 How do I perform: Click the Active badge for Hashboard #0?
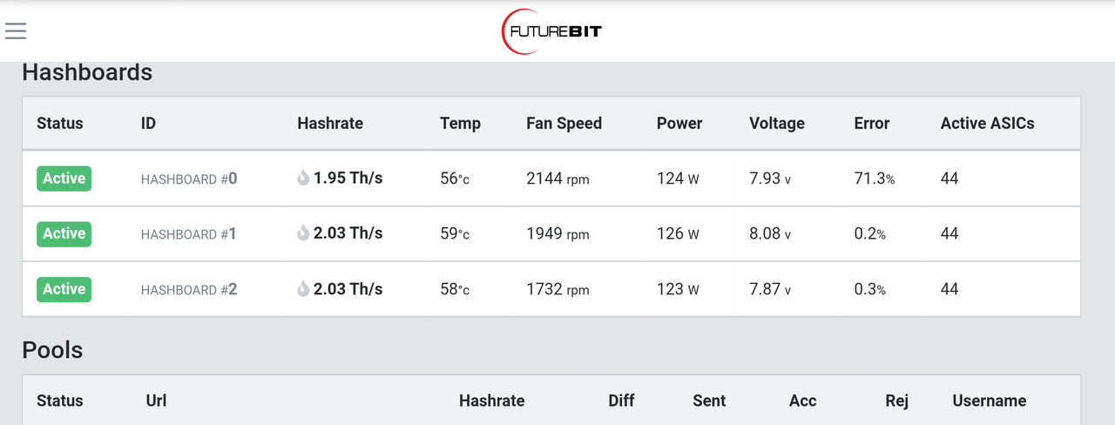(x=64, y=179)
